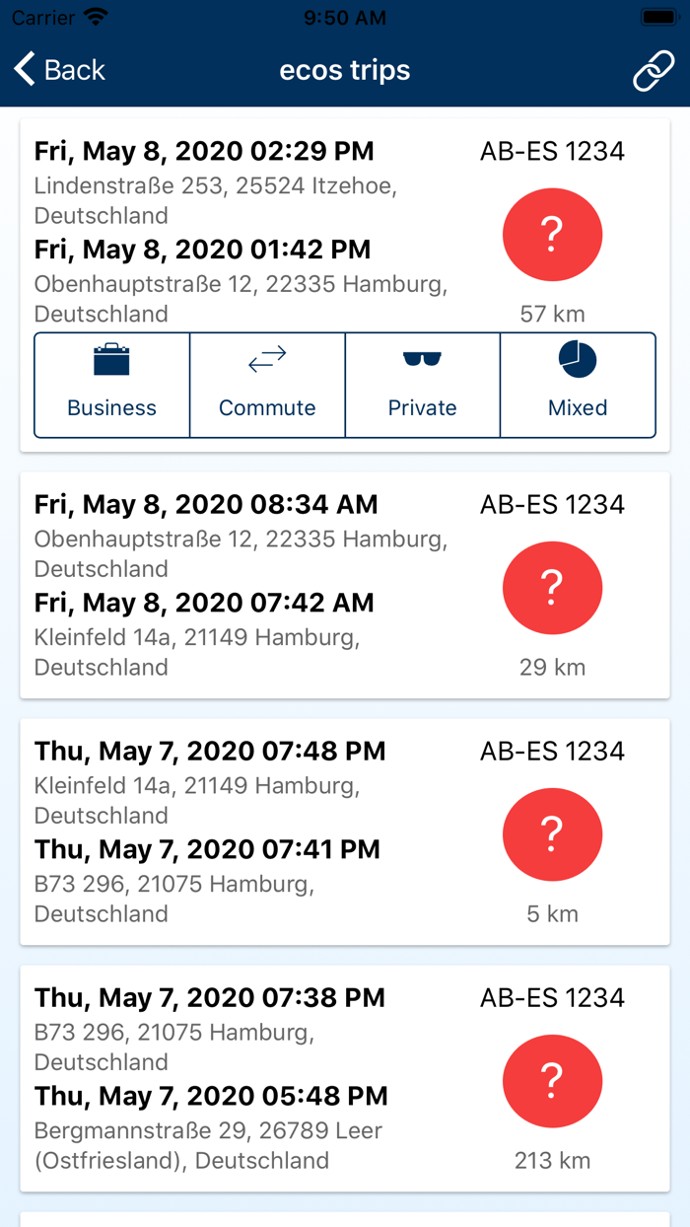
Task: Tap the red question mark on the 29 km trip
Action: coord(552,588)
